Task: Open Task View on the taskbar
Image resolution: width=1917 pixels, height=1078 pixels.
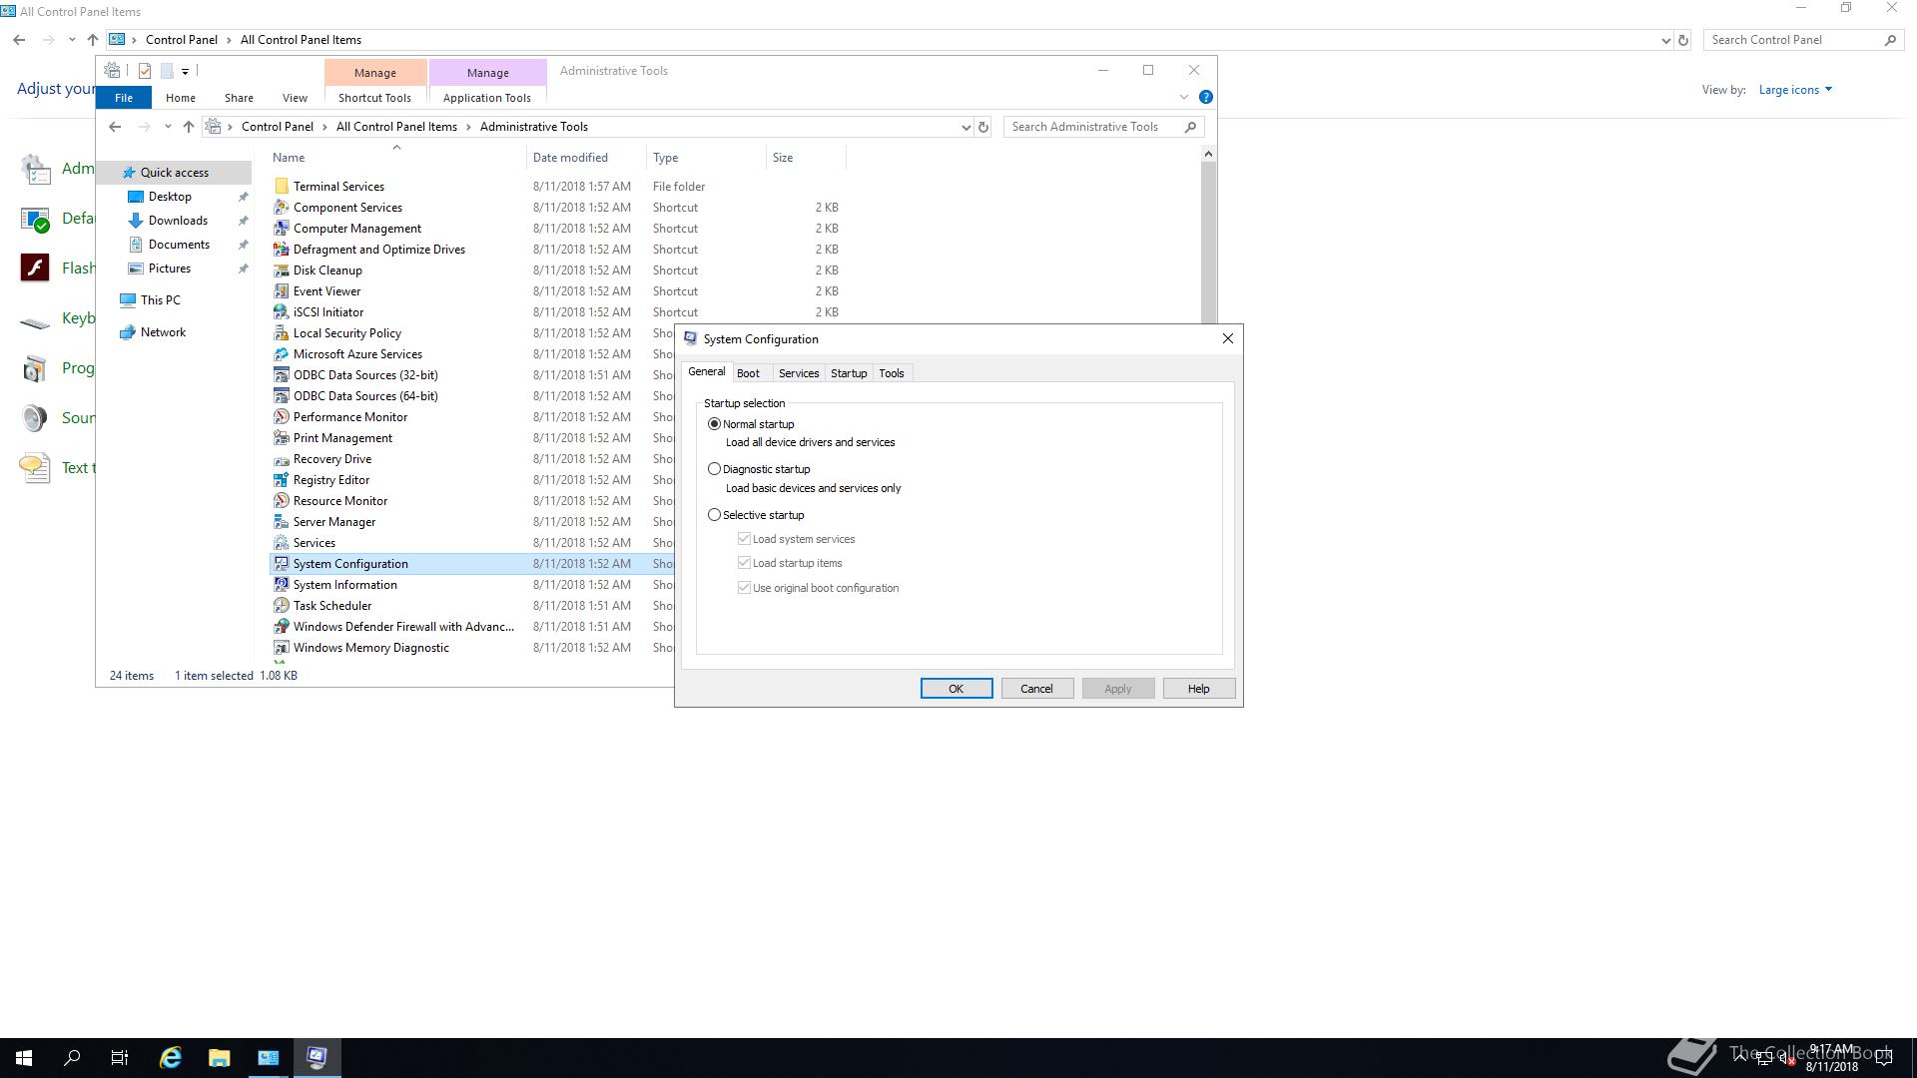Action: (x=120, y=1058)
